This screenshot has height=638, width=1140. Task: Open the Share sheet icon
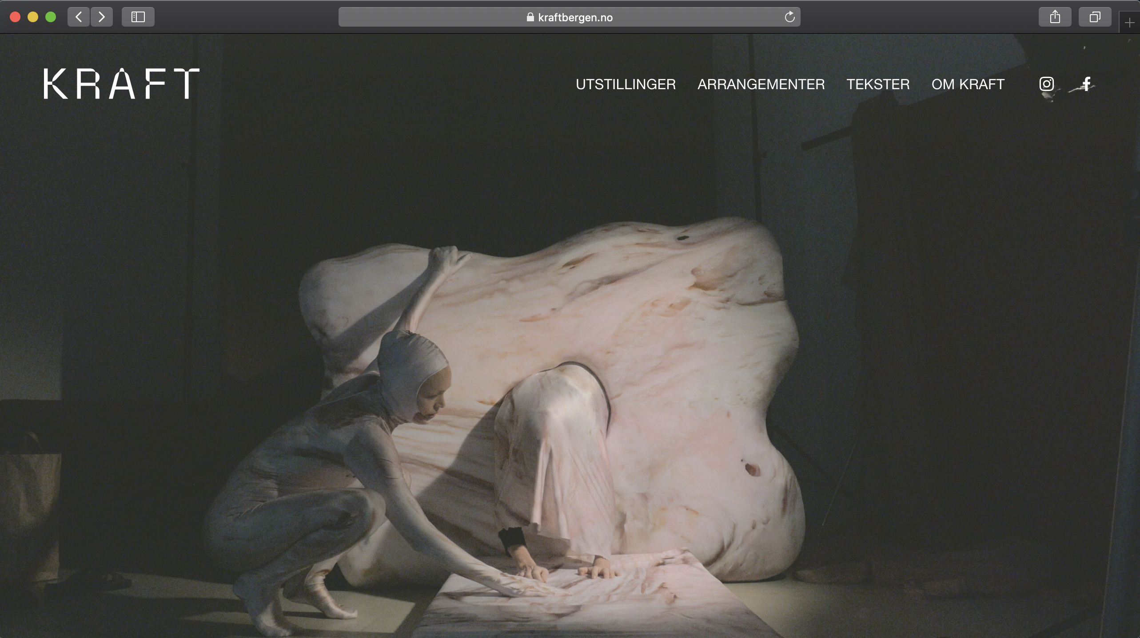1055,17
